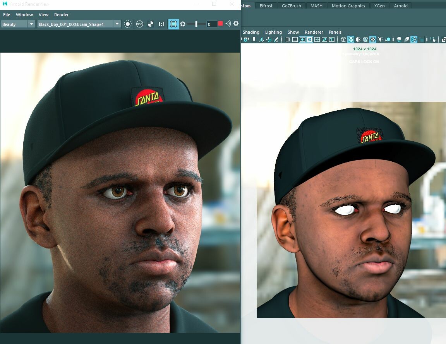
Task: Switch to the MASH shelf tab
Action: click(316, 6)
